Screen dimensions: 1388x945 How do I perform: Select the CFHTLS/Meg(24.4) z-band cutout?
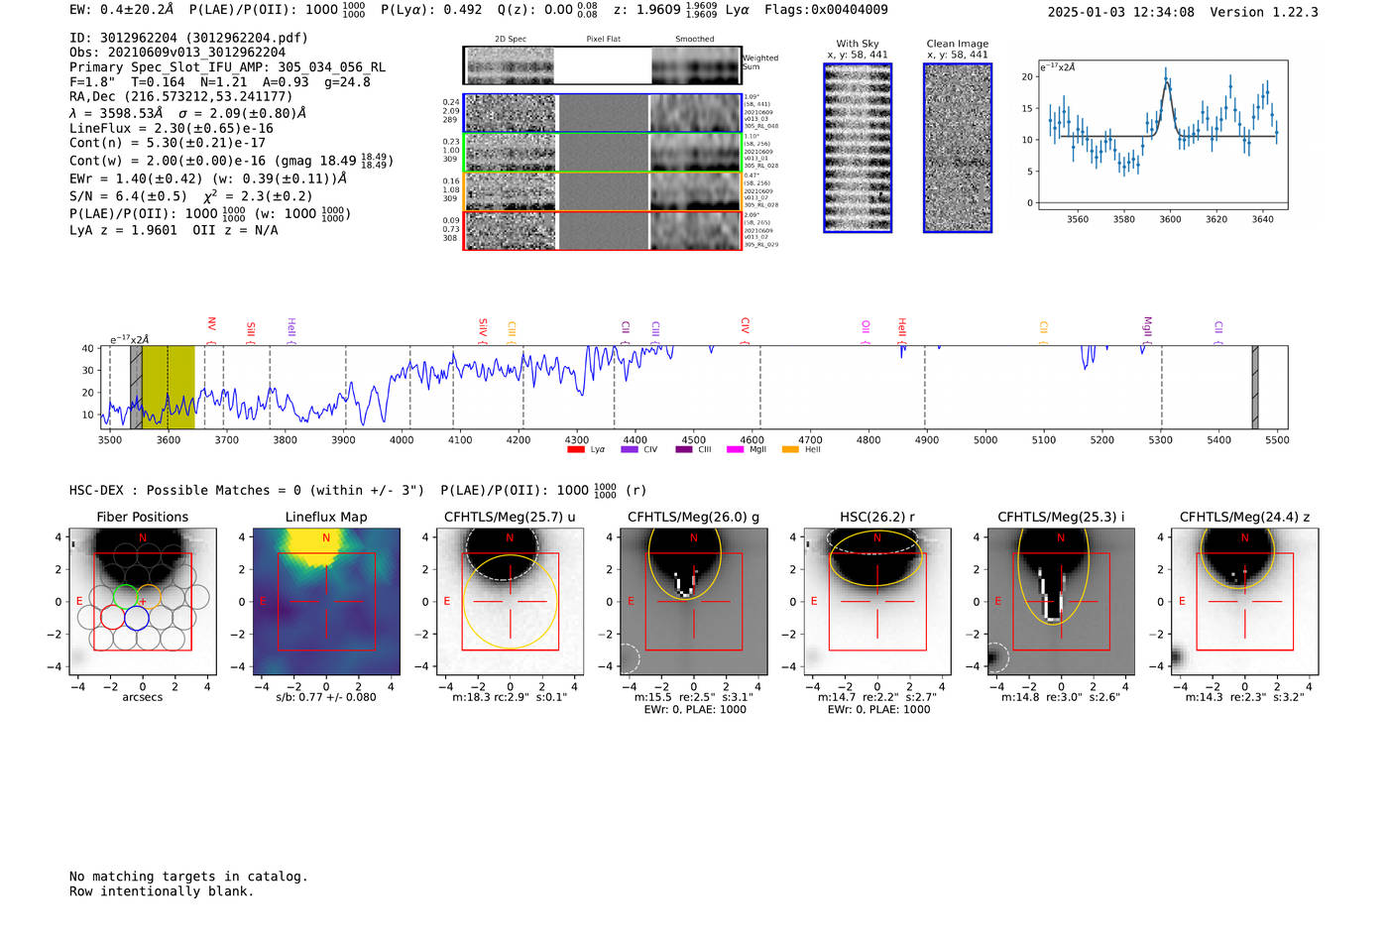[x=1244, y=601]
